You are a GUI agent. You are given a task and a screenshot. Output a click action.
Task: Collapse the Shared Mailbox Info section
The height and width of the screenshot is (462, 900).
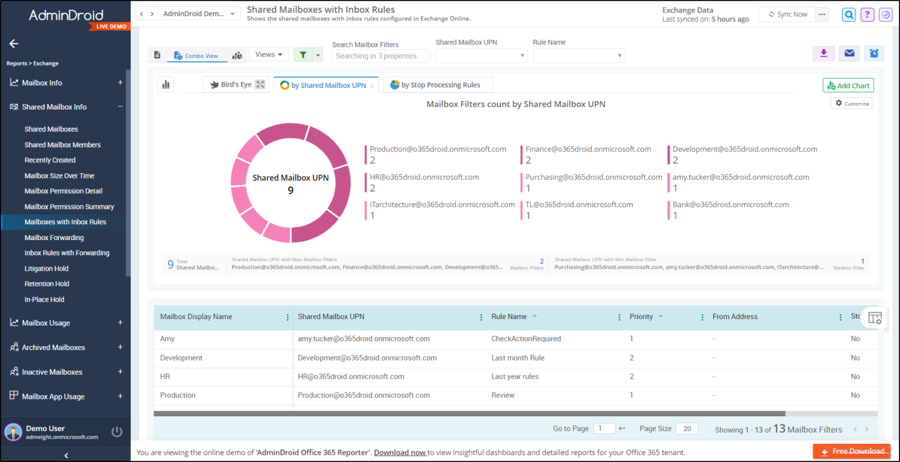click(x=121, y=107)
